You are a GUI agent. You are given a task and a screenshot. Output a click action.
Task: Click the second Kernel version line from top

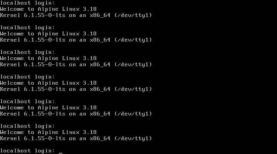click(76, 40)
